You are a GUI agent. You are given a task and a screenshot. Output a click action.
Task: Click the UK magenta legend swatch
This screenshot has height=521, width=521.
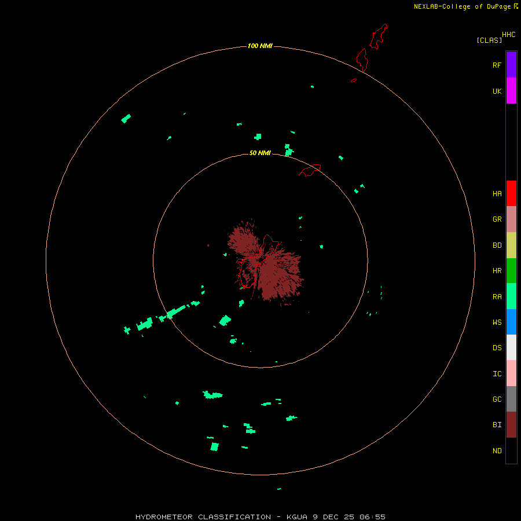pyautogui.click(x=511, y=91)
